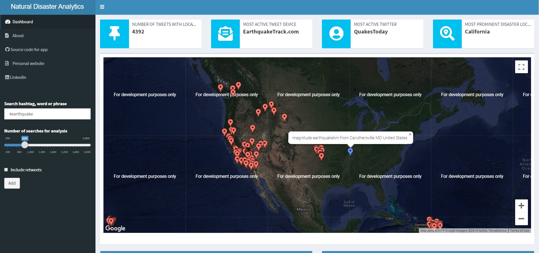
Task: Click the California location text
Action: click(477, 32)
